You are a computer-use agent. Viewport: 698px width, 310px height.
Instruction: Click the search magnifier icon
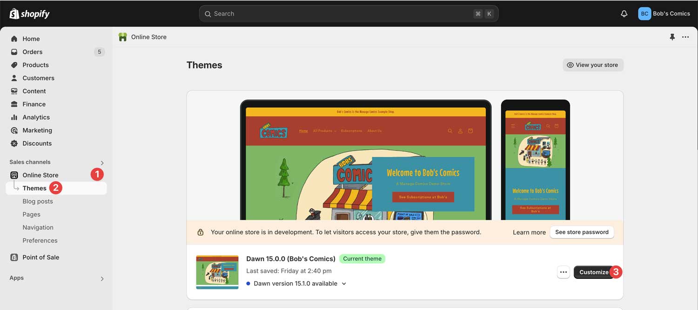pos(208,14)
